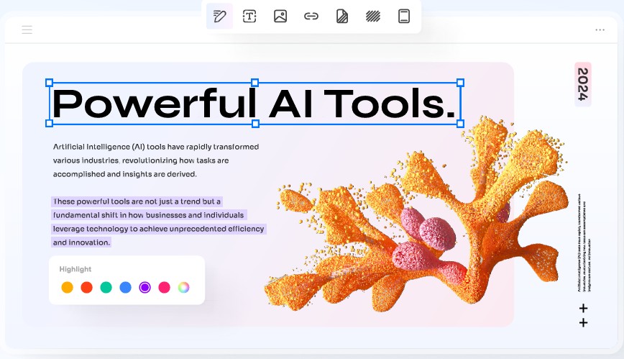Select the highlighter markup tool in toolbar
Viewport: 624px width, 359px height.
point(219,16)
